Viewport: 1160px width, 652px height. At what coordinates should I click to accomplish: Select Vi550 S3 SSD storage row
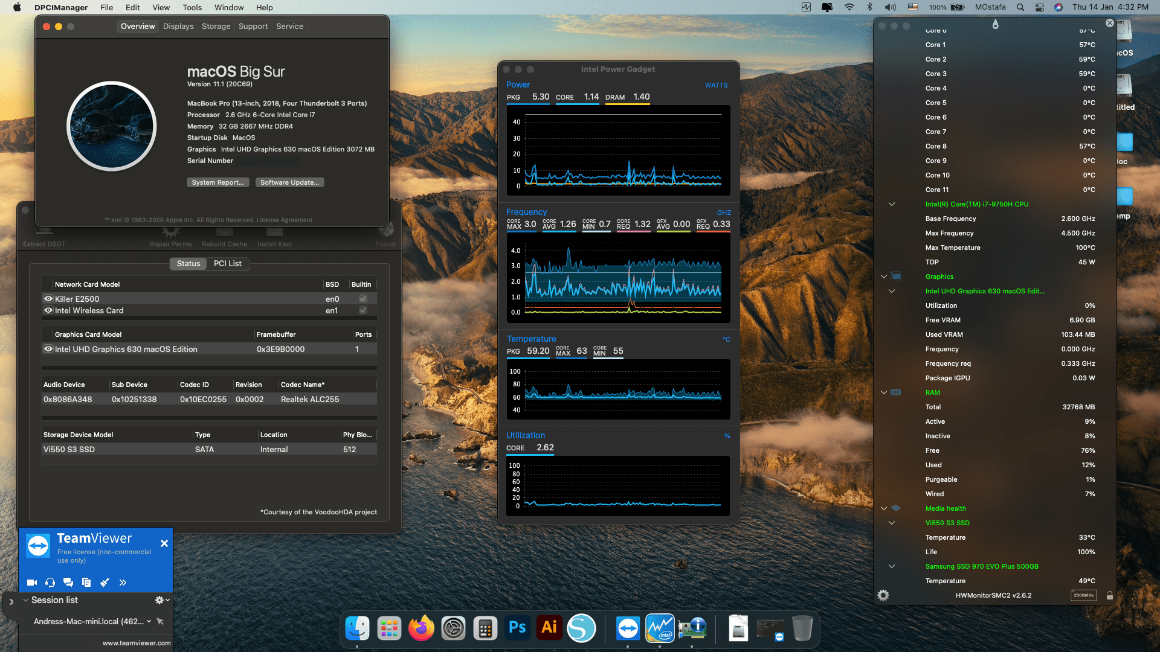[209, 449]
